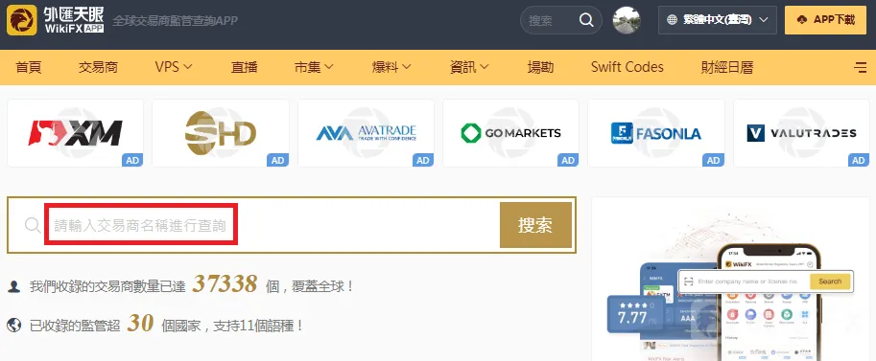Click the gold 搜索 search button
The height and width of the screenshot is (361, 876).
535,225
